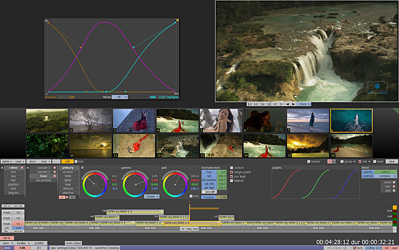Select the green curve graph
The height and width of the screenshot is (250, 399).
(315, 184)
